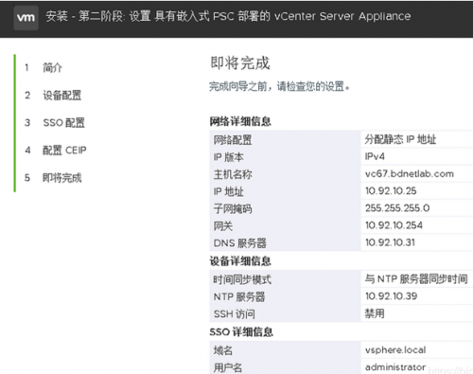
Task: Select step 5 即将完成
Action: pyautogui.click(x=62, y=178)
